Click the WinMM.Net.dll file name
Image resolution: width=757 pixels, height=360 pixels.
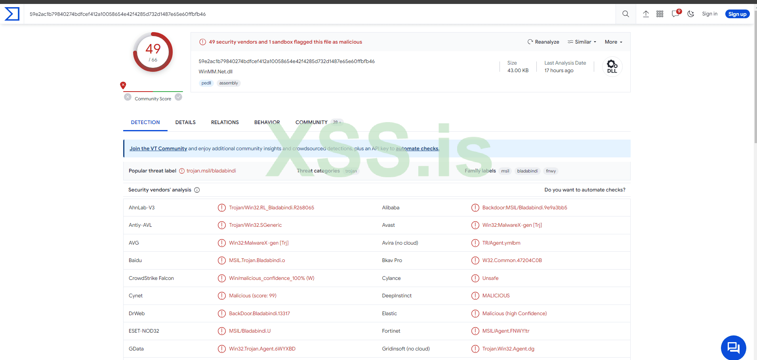(215, 72)
